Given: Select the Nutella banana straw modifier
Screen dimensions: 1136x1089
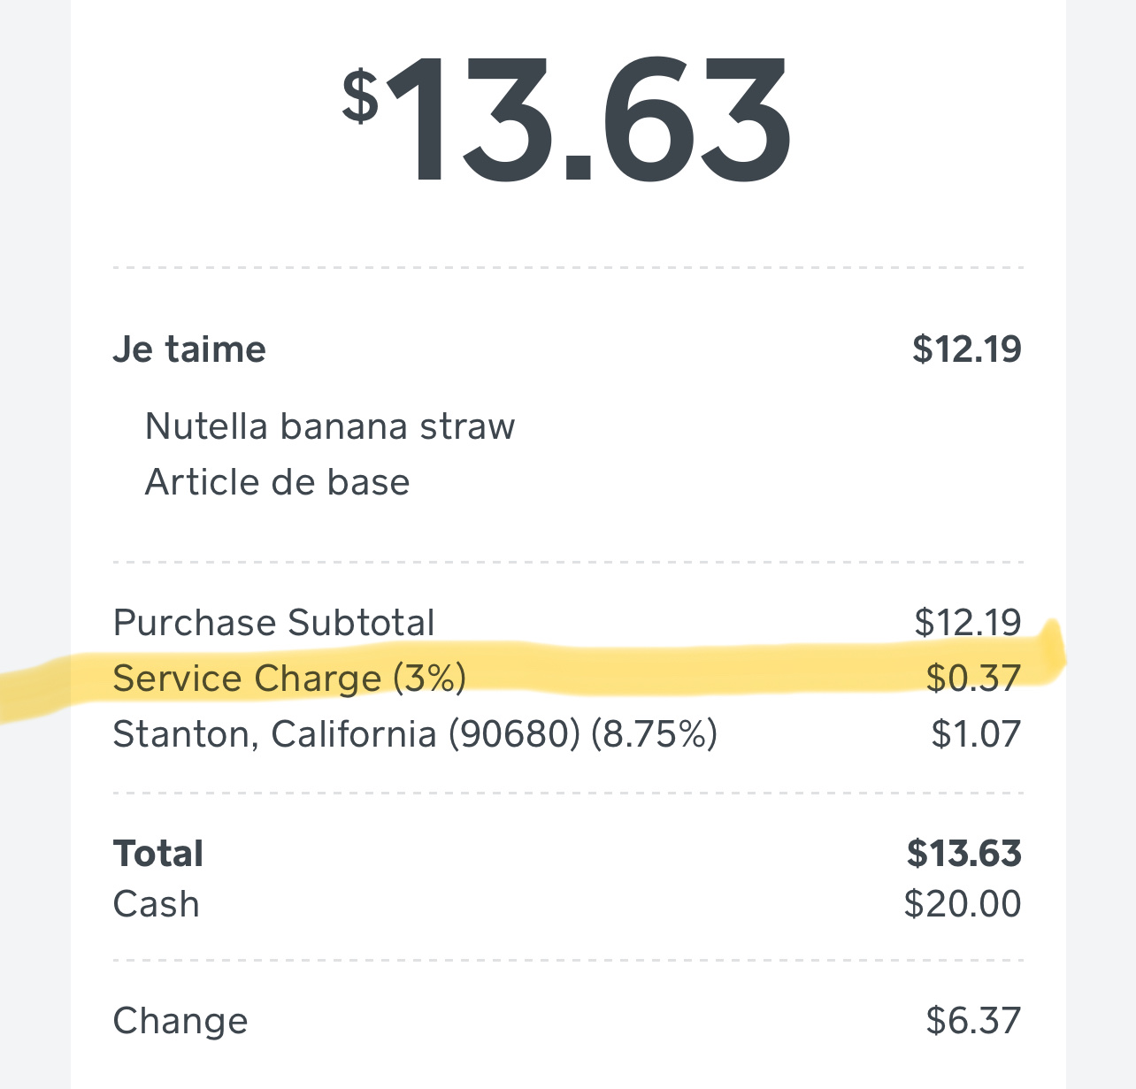Looking at the screenshot, I should (329, 426).
